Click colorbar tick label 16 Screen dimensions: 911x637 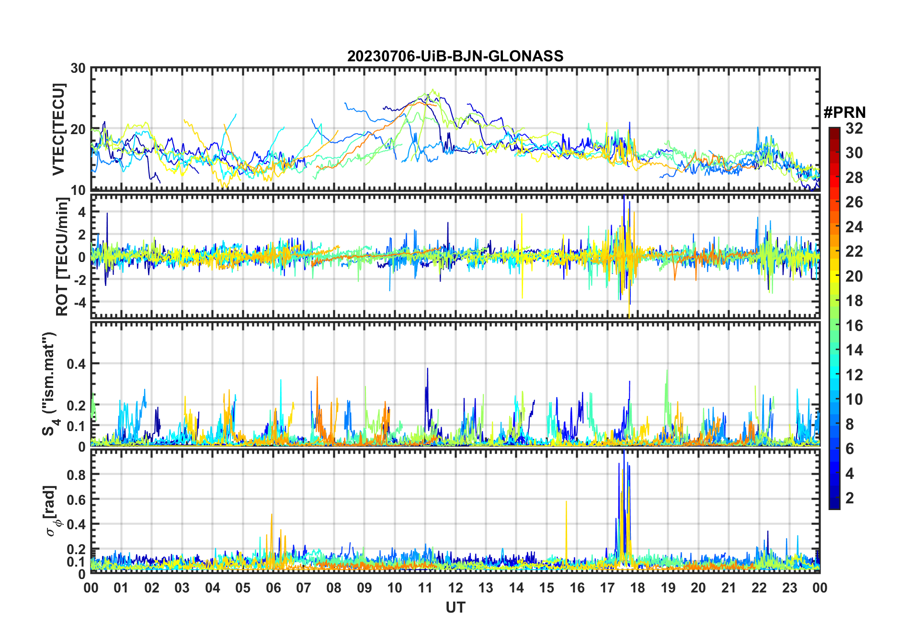pos(854,326)
